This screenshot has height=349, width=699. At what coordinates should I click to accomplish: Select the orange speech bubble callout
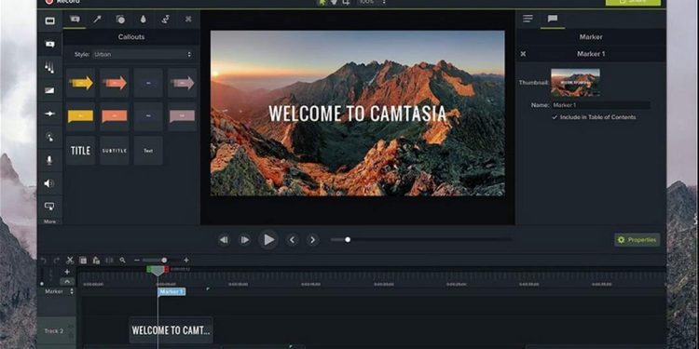point(115,116)
